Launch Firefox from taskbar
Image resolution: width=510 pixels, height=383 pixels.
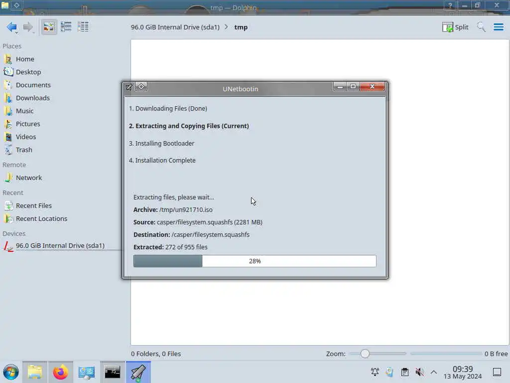click(60, 372)
